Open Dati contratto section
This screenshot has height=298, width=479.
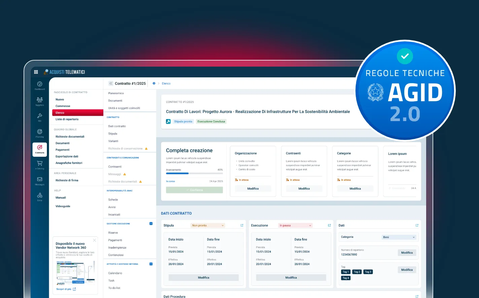[117, 126]
